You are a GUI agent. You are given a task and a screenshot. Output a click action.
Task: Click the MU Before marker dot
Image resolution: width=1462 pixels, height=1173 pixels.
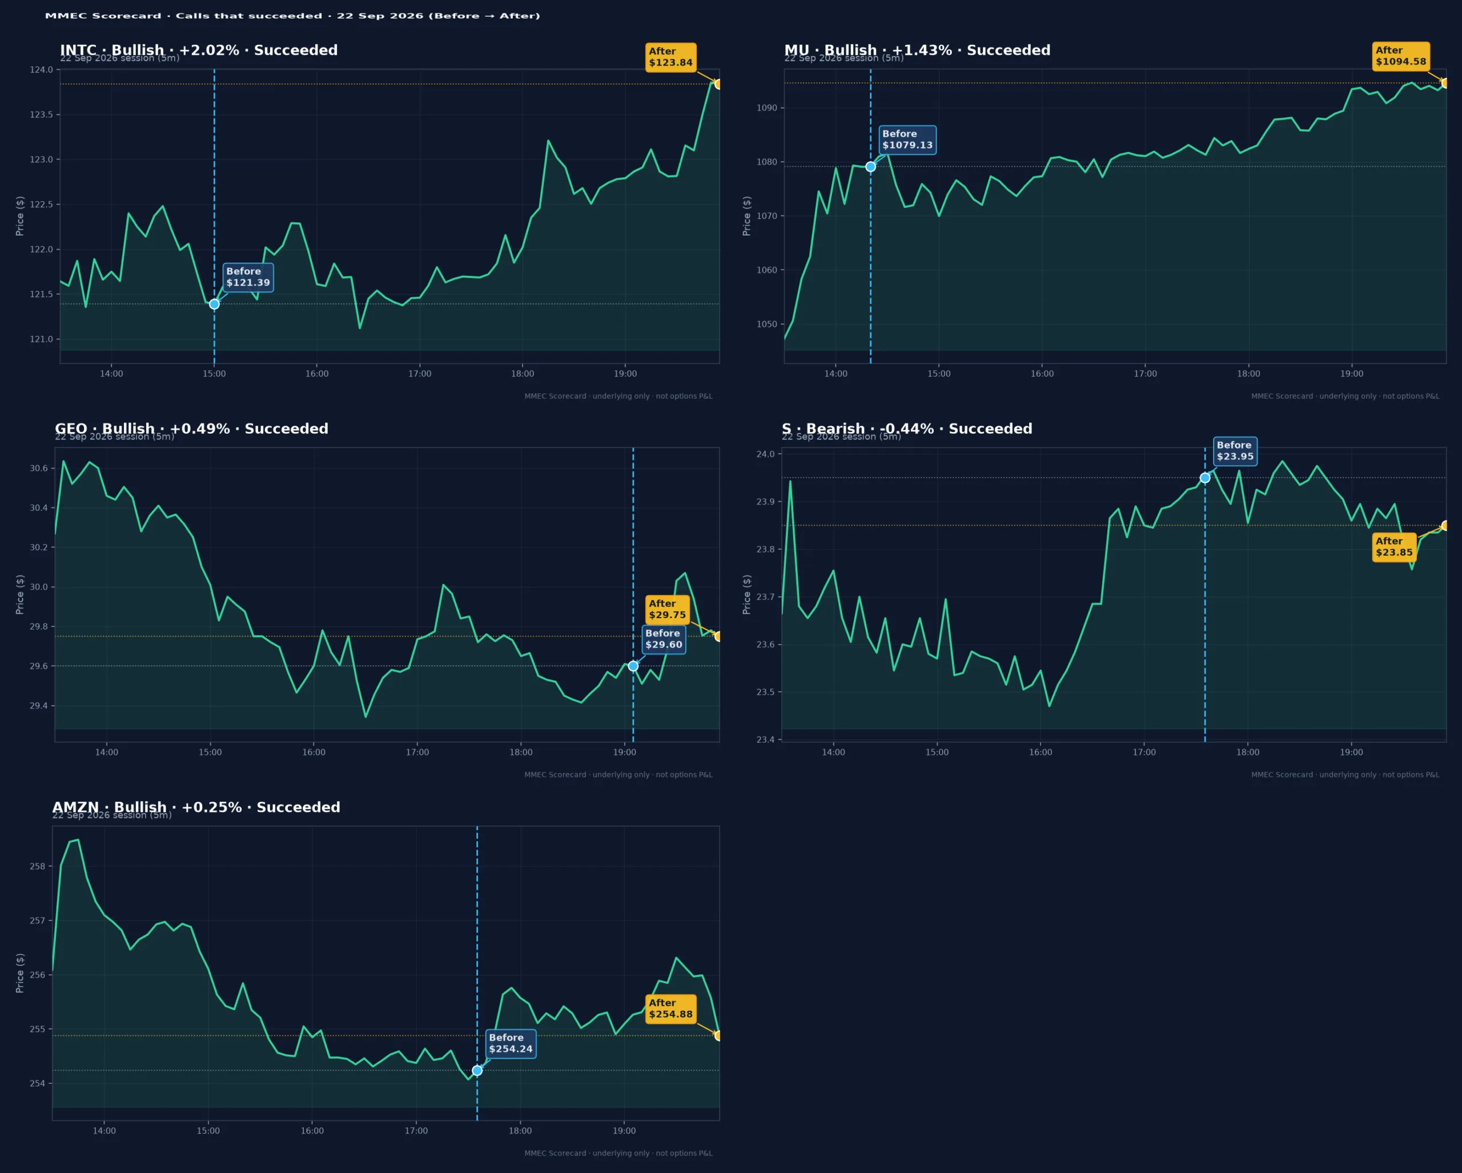tap(871, 167)
